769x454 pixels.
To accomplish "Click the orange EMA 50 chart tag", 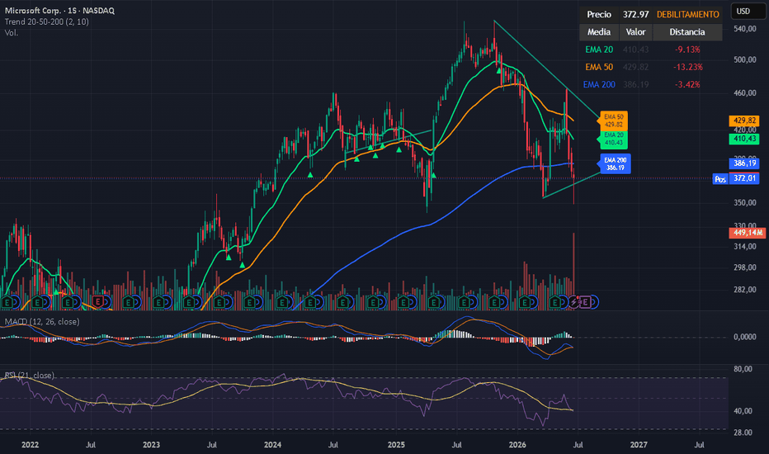I will tap(613, 121).
